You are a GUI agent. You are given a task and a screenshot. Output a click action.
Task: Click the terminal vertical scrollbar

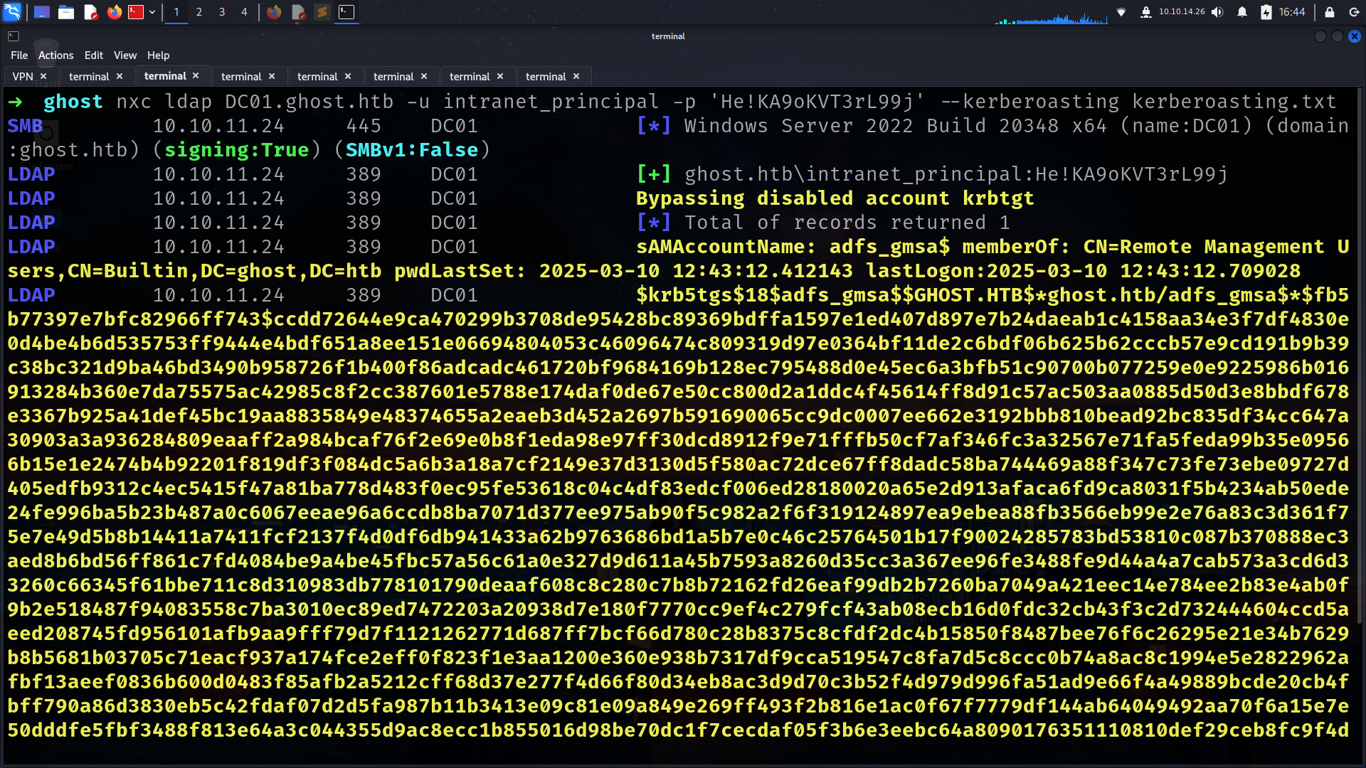(1360, 356)
